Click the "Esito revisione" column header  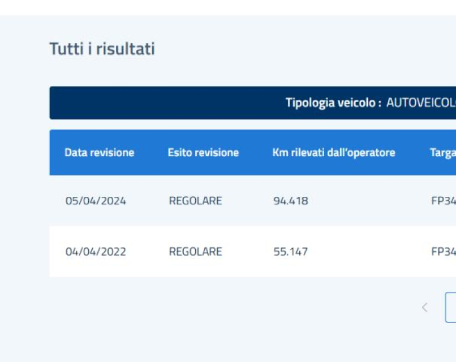(x=203, y=153)
